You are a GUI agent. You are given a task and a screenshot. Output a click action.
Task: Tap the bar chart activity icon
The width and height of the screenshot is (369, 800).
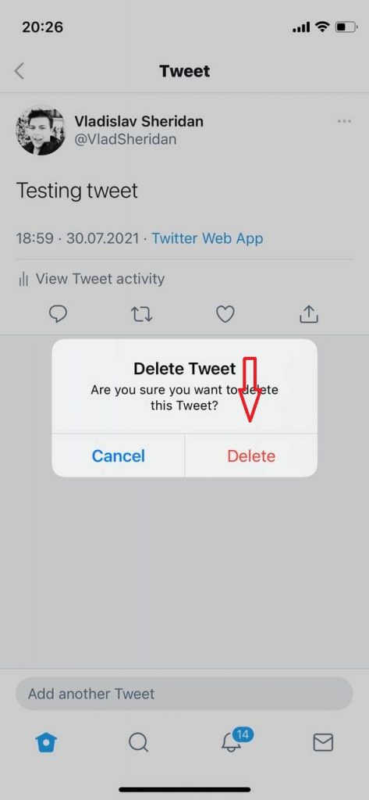coord(23,279)
